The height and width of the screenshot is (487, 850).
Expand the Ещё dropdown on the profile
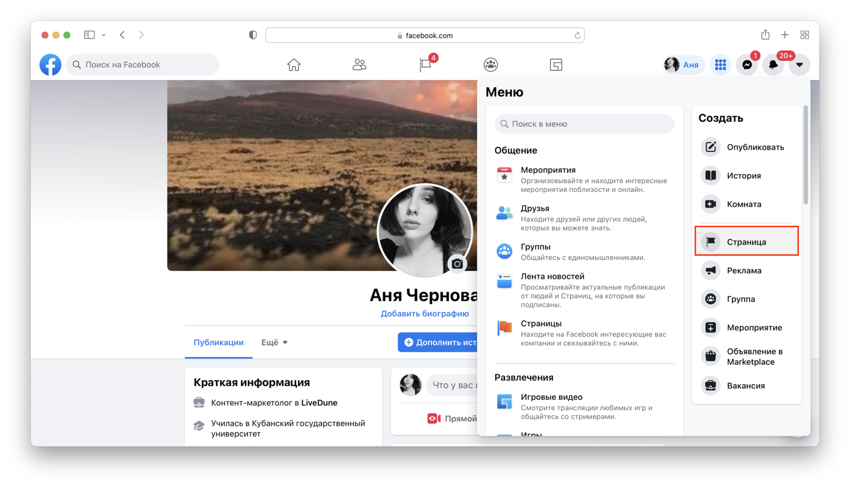tap(274, 342)
